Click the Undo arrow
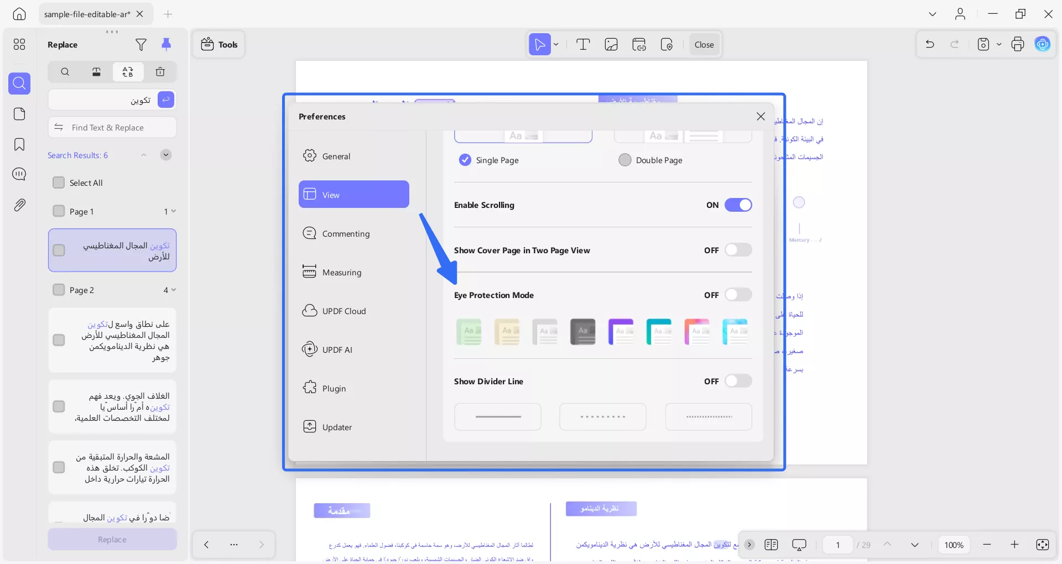Image resolution: width=1062 pixels, height=564 pixels. [x=930, y=44]
